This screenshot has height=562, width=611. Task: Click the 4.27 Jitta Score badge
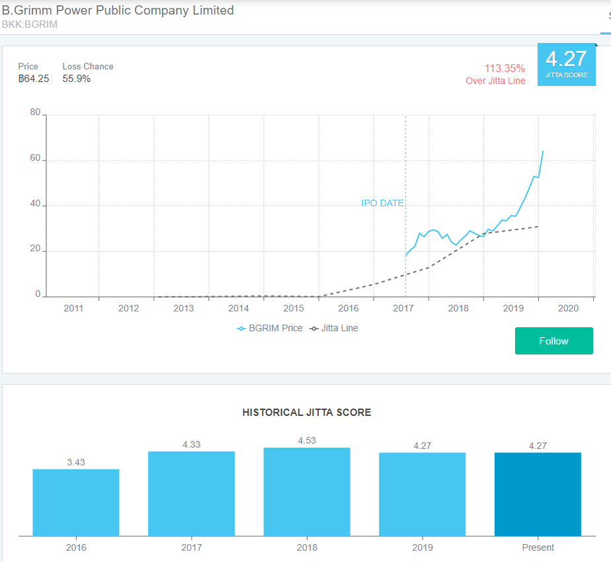pos(567,64)
